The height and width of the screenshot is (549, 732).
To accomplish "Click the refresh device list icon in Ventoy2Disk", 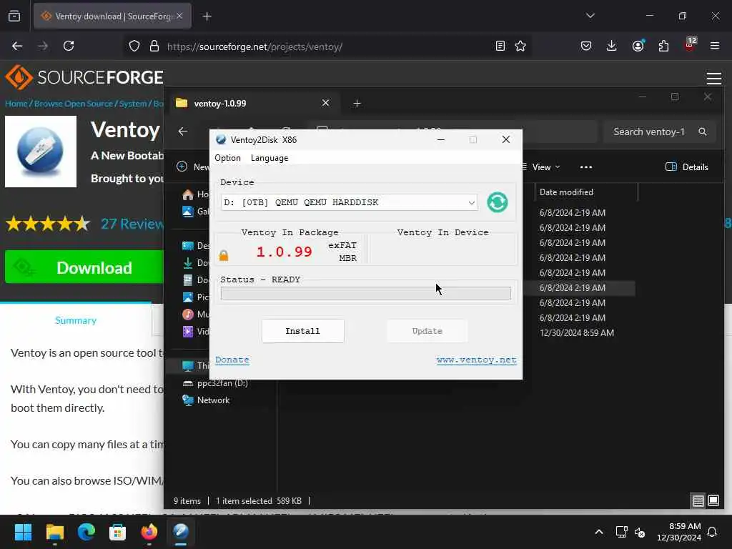I will (x=498, y=202).
